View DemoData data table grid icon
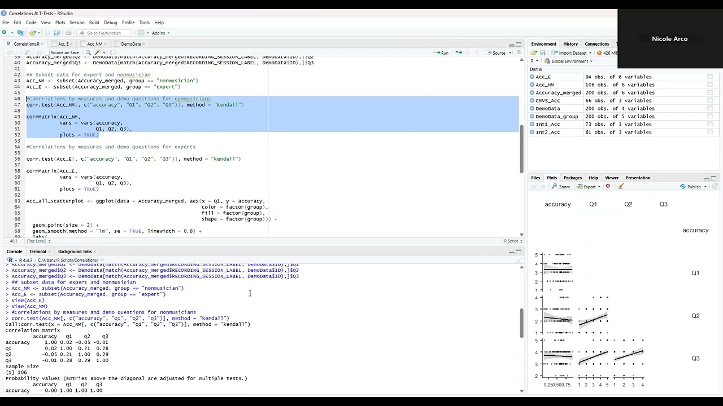723x406 pixels. coord(710,108)
